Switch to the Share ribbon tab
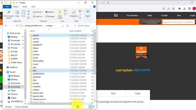 [24, 7]
